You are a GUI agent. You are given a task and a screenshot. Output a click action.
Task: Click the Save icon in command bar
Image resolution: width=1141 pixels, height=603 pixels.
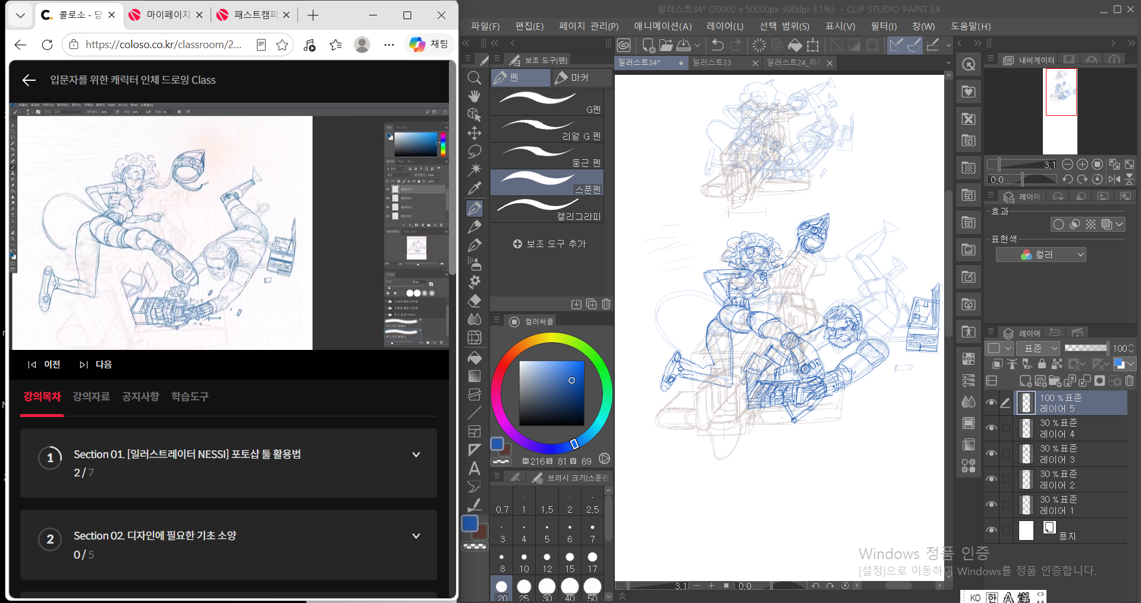pyautogui.click(x=684, y=45)
